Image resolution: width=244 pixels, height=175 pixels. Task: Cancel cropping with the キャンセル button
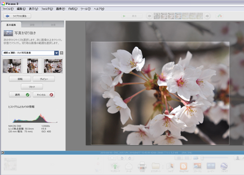click(x=44, y=95)
